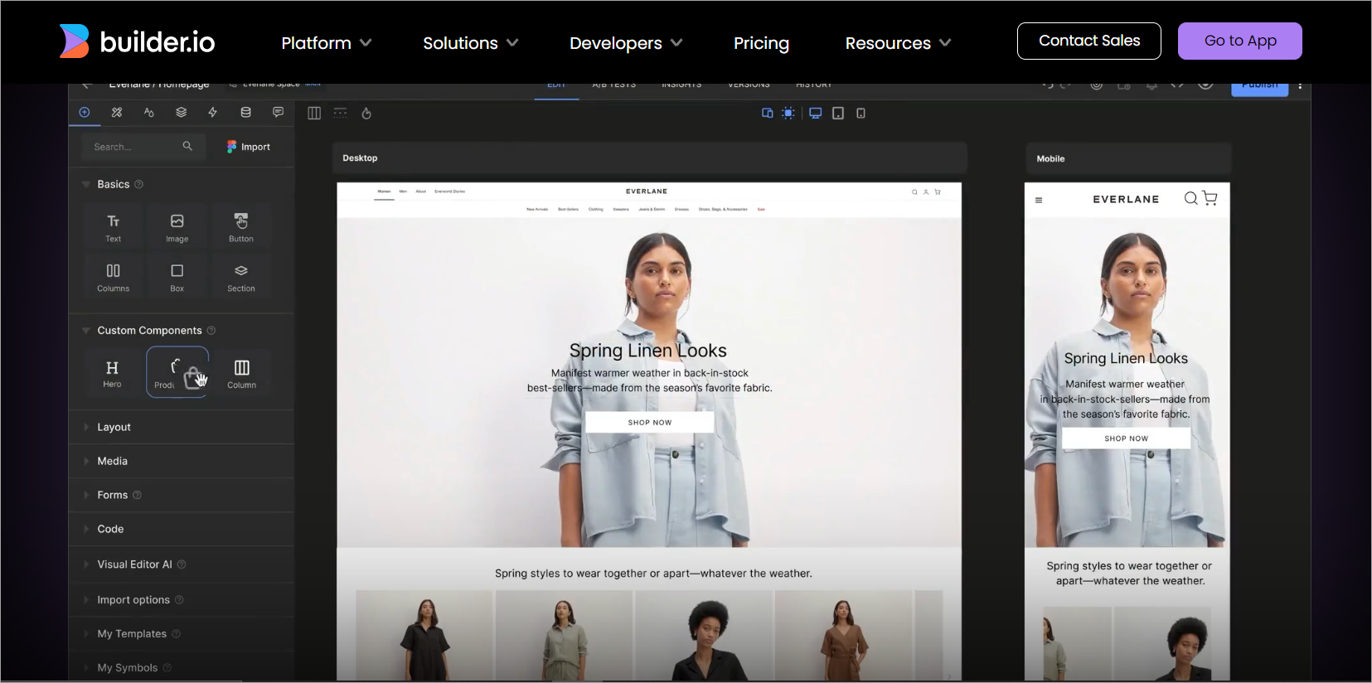Screen dimensions: 1372x683
Task: Pick the Button block in Basics
Action: pos(241,228)
